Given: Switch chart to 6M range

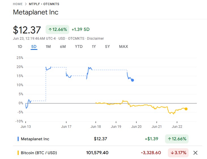Looking at the screenshot, I should click(x=63, y=46).
